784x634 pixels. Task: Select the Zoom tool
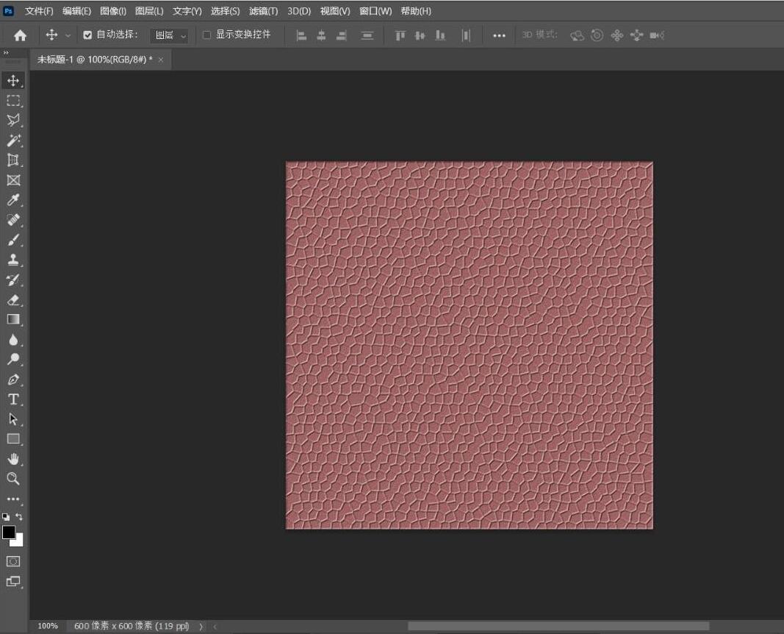click(x=13, y=479)
